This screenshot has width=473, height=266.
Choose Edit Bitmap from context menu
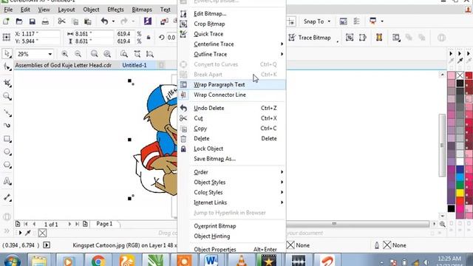pos(231,13)
